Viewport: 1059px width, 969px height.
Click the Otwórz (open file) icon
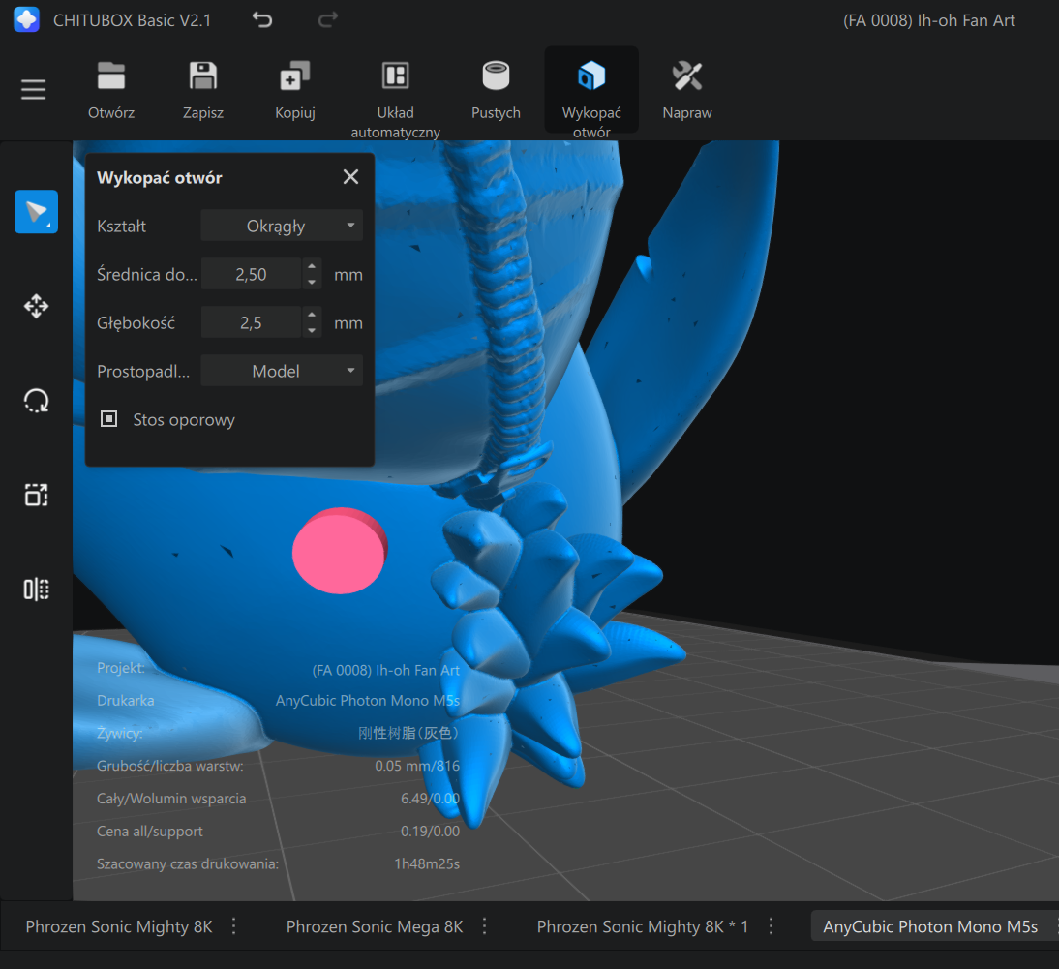110,76
